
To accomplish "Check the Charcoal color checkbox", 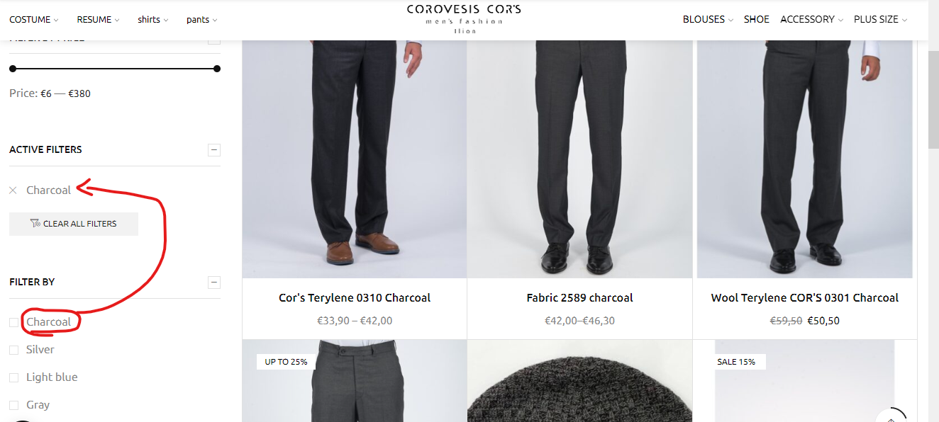I will point(13,322).
